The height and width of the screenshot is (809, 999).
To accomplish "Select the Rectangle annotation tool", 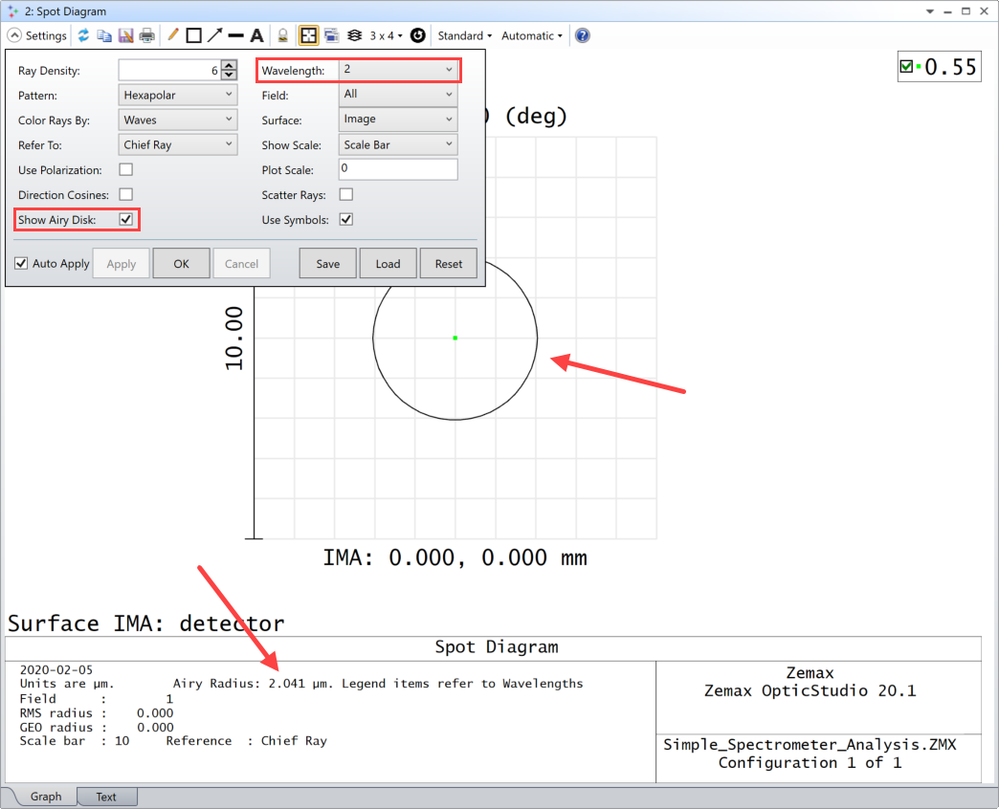I will 194,35.
